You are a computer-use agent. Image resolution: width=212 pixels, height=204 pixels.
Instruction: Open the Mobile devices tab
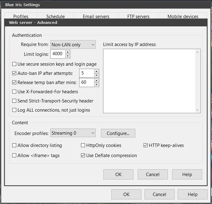coord(183,17)
